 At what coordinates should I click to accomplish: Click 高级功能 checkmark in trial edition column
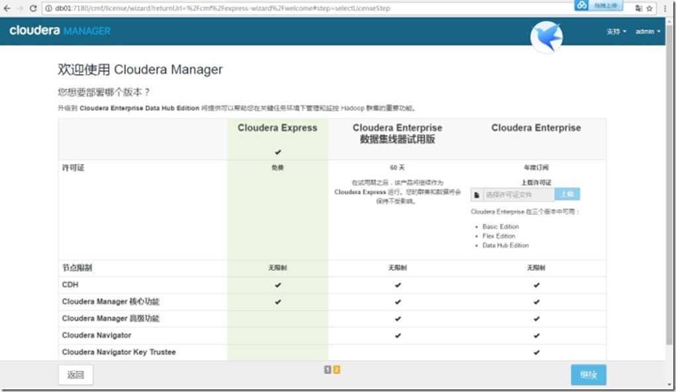click(397, 319)
